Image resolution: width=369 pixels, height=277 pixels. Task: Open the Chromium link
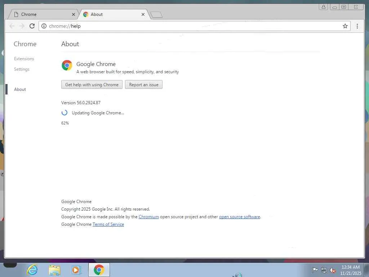click(148, 217)
